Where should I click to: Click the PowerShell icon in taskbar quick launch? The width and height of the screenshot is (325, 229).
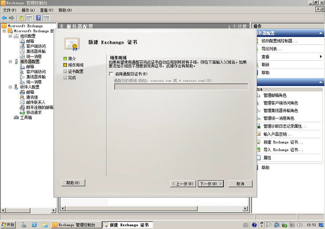pos(34,225)
